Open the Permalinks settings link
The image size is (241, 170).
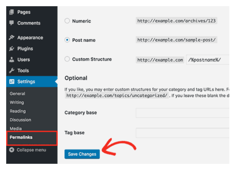pos(21,137)
